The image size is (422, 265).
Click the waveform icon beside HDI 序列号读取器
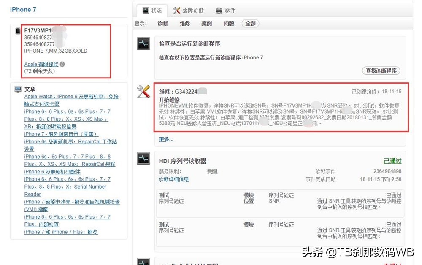[143, 159]
